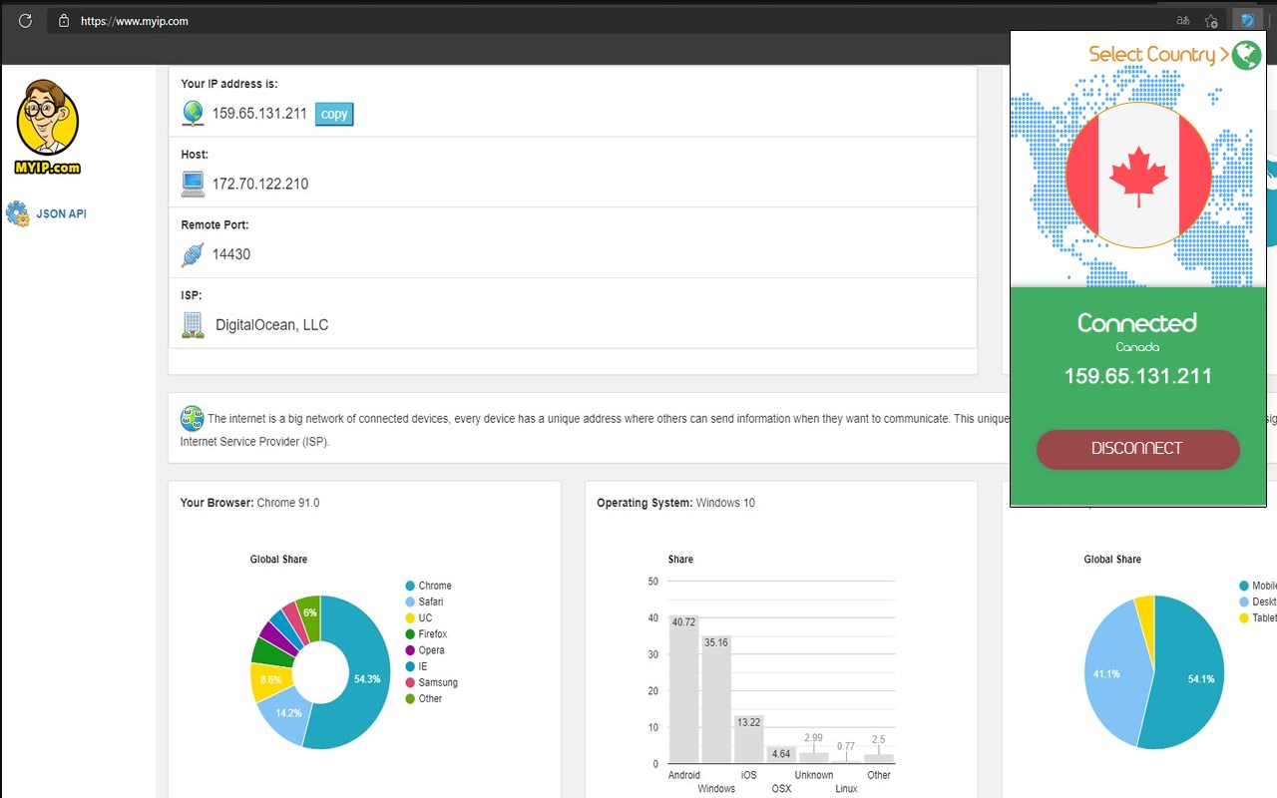Click the IP 159.65.131.211 on the webpage
1277x798 pixels.
point(259,114)
